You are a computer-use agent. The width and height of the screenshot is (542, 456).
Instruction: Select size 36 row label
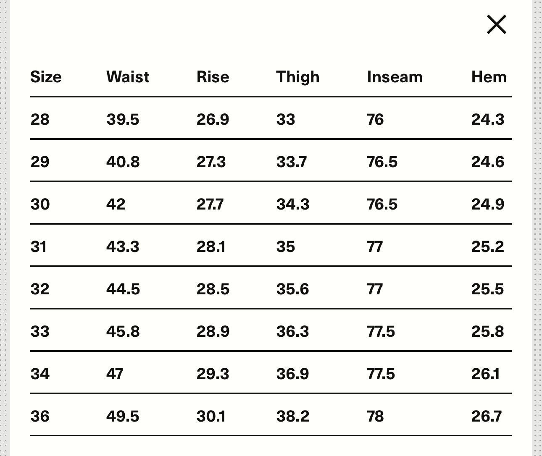(40, 417)
